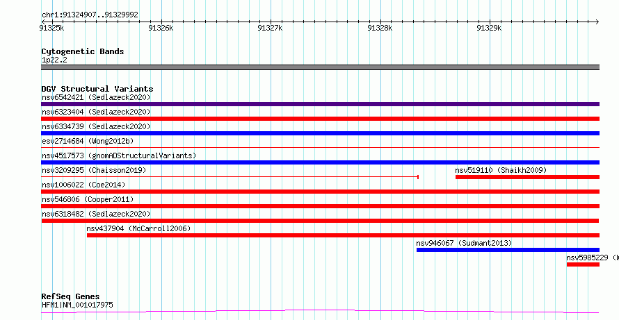This screenshot has height=320, width=619.
Task: Select the blue nsv6334739 variant bar
Action: 320,133
